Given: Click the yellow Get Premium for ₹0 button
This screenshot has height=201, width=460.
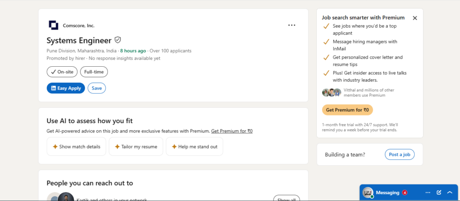Looking at the screenshot, I should [347, 110].
